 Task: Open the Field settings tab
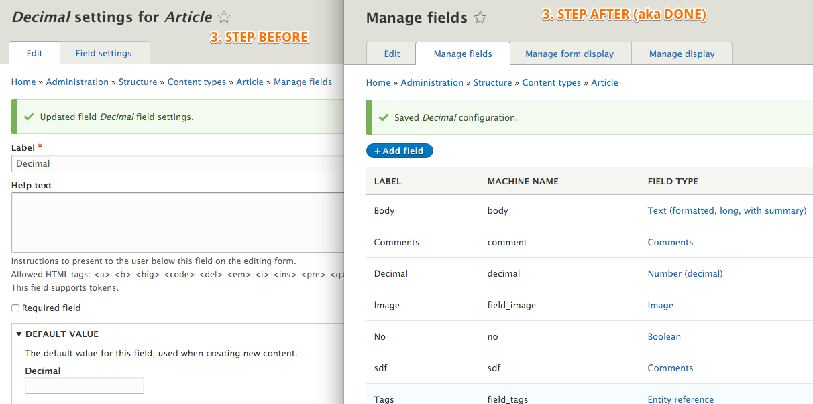pyautogui.click(x=103, y=53)
